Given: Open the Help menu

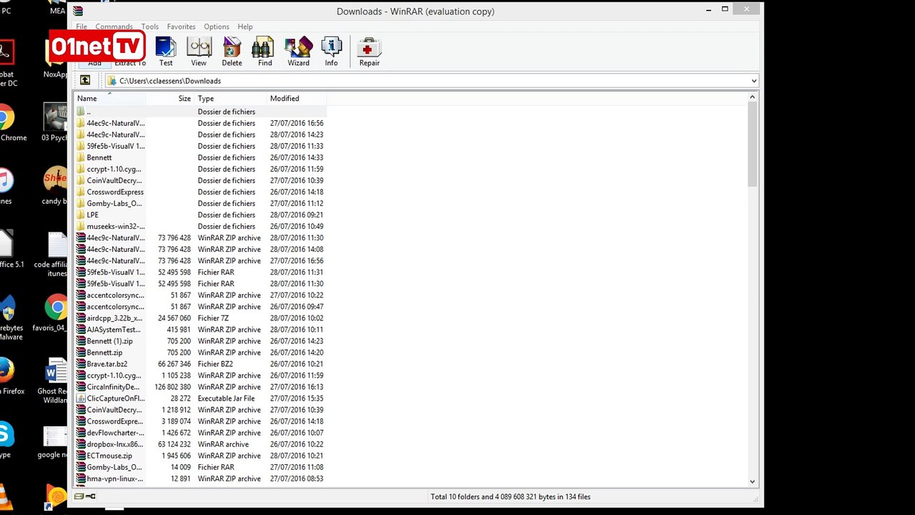Looking at the screenshot, I should coord(245,26).
